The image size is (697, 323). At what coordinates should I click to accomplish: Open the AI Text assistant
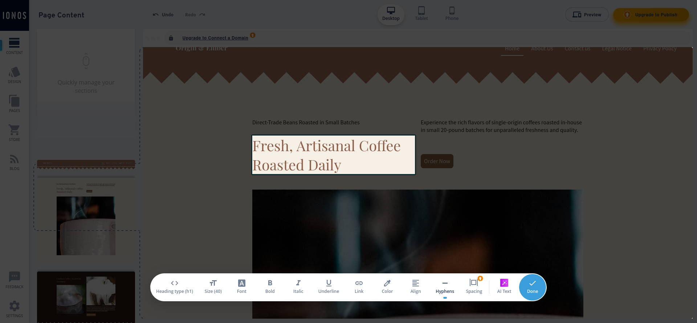[504, 287]
